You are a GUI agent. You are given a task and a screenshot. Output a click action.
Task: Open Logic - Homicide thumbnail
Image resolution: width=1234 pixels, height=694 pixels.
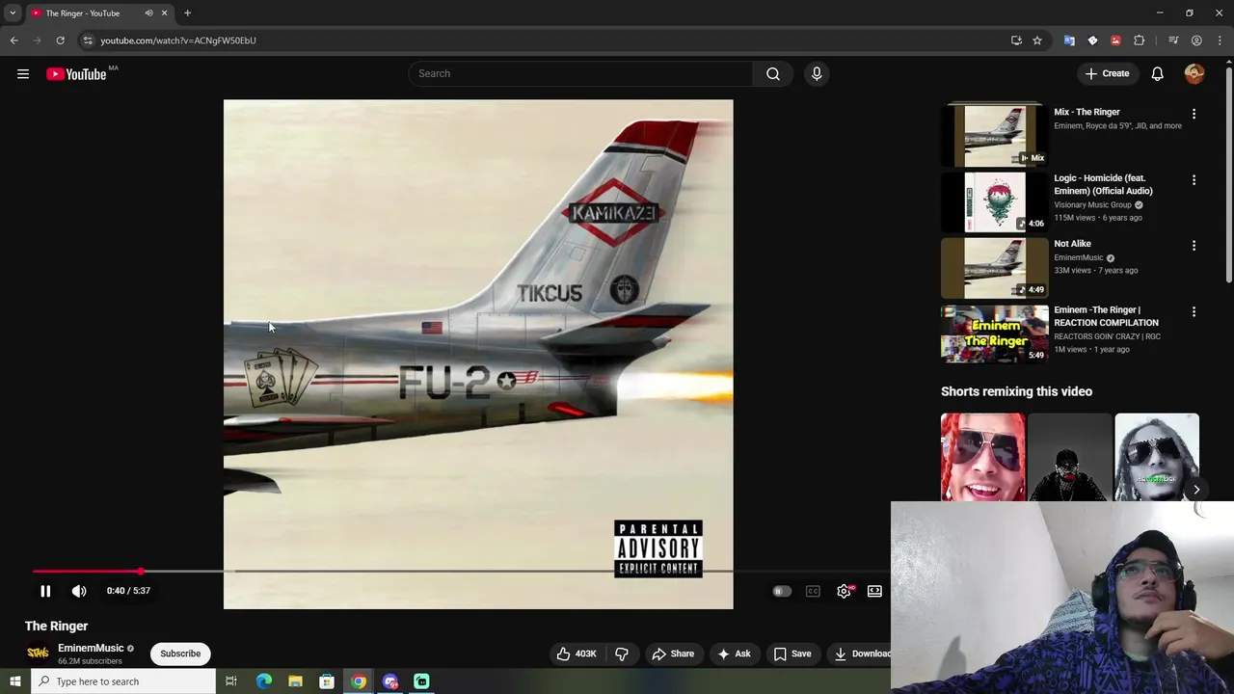click(994, 201)
